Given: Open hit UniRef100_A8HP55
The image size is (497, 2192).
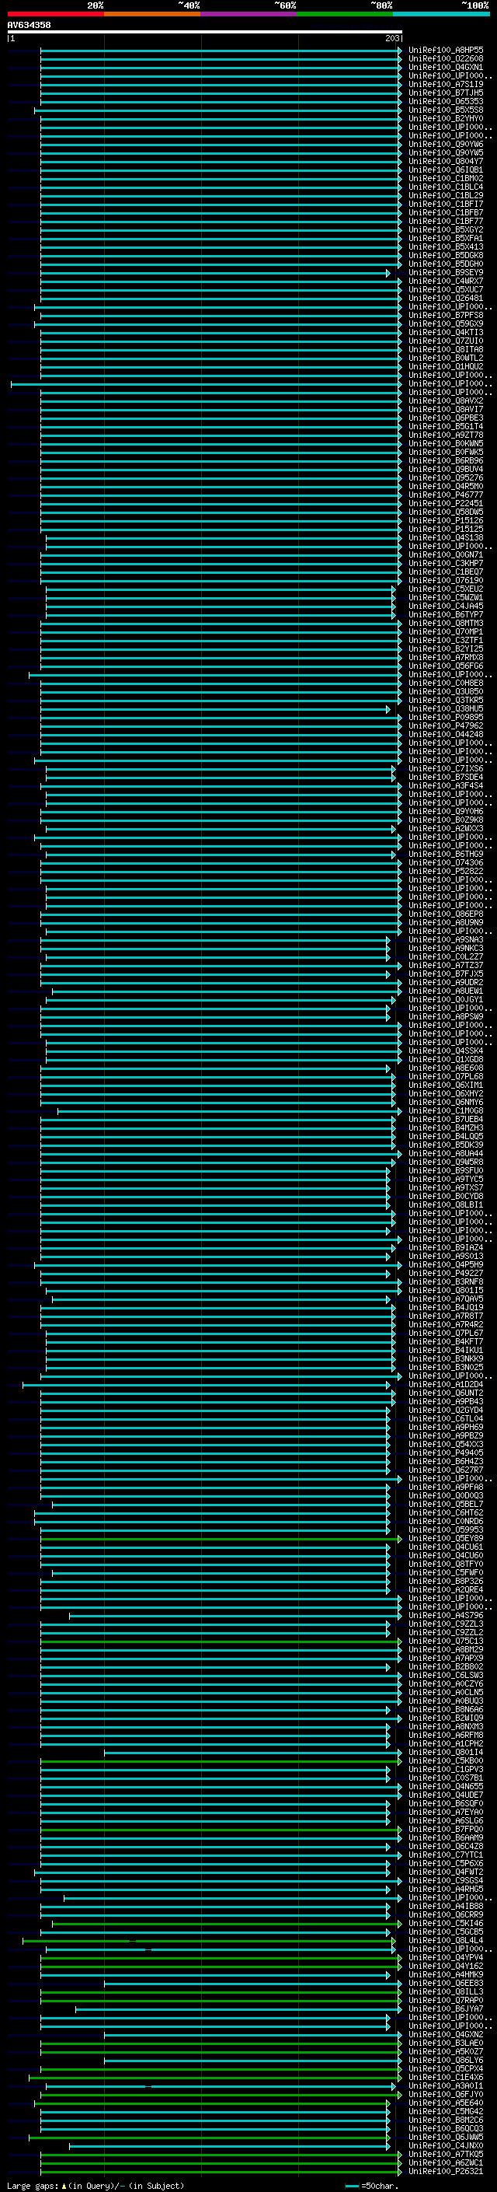Looking at the screenshot, I should click(x=446, y=51).
